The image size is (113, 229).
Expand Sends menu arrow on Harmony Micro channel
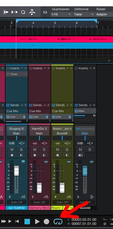45,105
